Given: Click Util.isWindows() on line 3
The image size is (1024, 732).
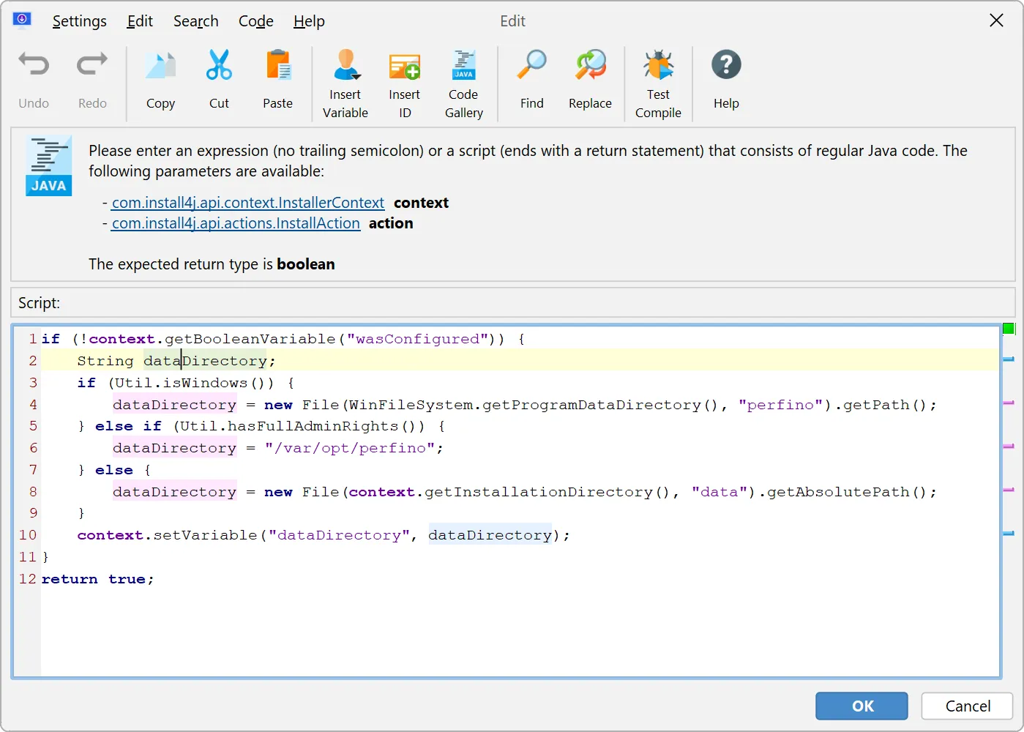Looking at the screenshot, I should tap(194, 383).
